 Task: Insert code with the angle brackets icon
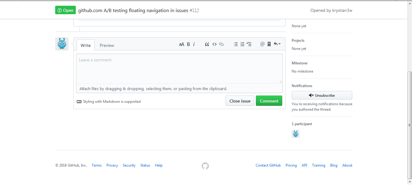214,44
